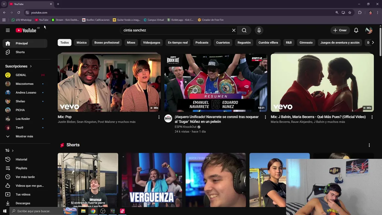Select the Videojuegos filter chip
The width and height of the screenshot is (382, 215).
click(152, 42)
